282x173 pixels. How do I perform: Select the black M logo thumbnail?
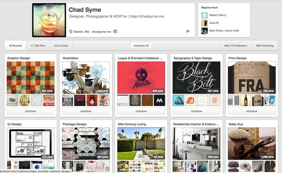(159, 100)
